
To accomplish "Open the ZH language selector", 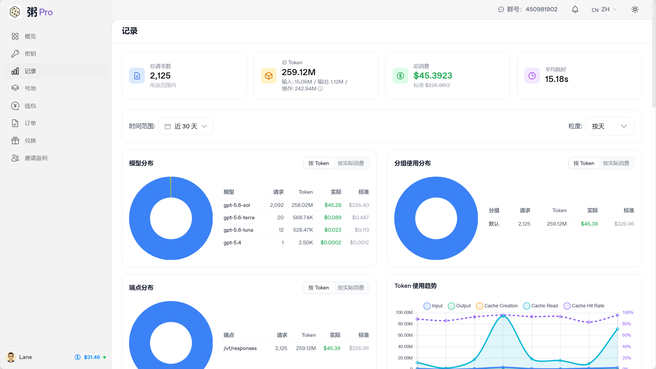I will coord(604,9).
